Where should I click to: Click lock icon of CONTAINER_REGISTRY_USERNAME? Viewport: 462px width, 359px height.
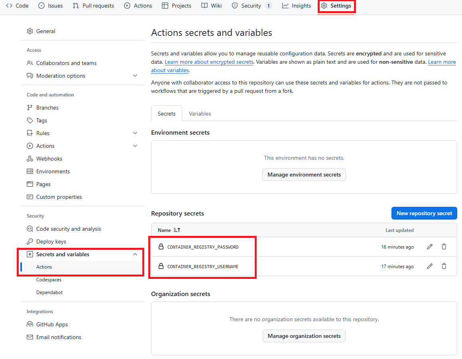(x=161, y=266)
